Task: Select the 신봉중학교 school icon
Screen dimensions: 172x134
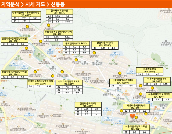Action: [24, 66]
